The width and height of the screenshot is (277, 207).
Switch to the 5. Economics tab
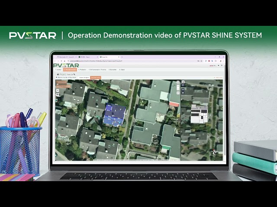point(113,70)
